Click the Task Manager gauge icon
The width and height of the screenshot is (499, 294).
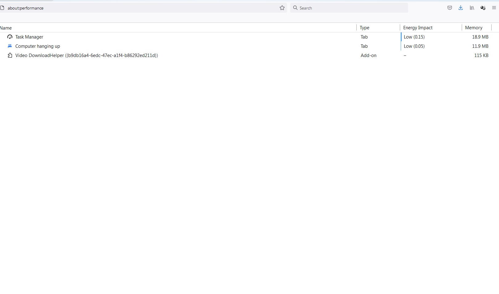pos(10,37)
